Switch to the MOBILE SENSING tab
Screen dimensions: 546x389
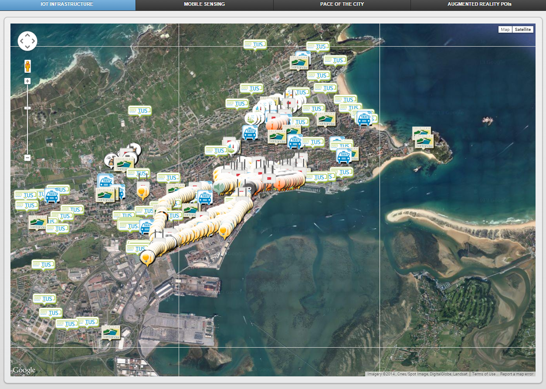point(204,4)
